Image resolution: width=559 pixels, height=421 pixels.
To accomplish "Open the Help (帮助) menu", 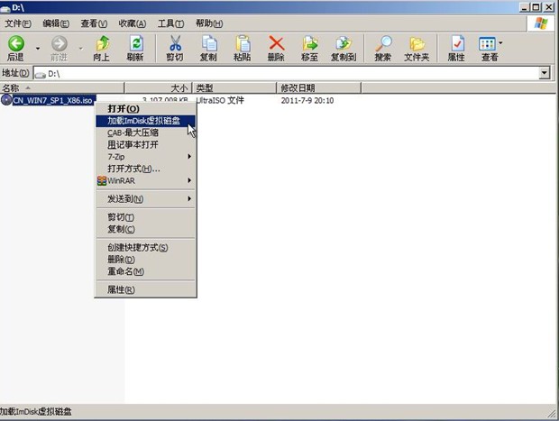I will [209, 23].
